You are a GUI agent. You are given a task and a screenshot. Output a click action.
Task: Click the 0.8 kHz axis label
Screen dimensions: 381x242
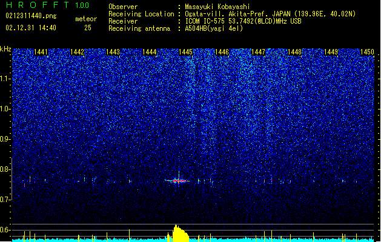click(5, 169)
